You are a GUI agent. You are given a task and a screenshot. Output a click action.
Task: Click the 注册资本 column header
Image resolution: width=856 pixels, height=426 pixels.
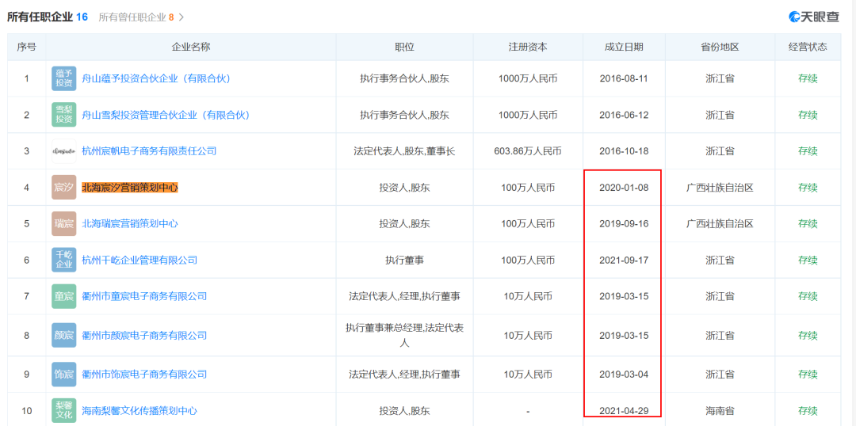tap(527, 48)
